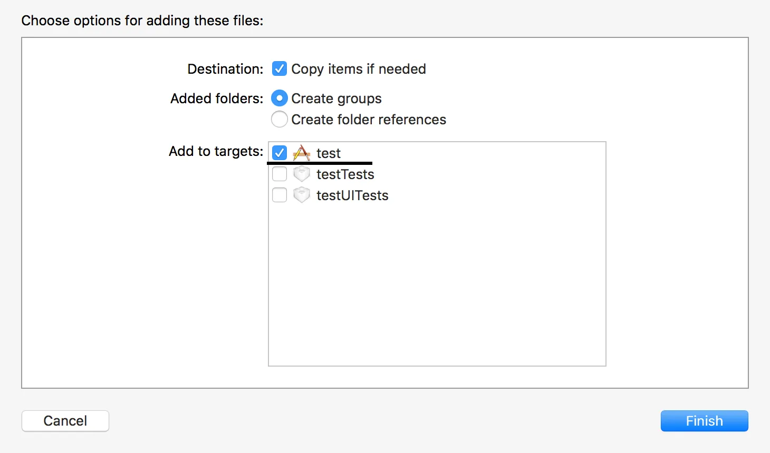The image size is (770, 453).
Task: Click the Cancel button
Action: click(65, 421)
